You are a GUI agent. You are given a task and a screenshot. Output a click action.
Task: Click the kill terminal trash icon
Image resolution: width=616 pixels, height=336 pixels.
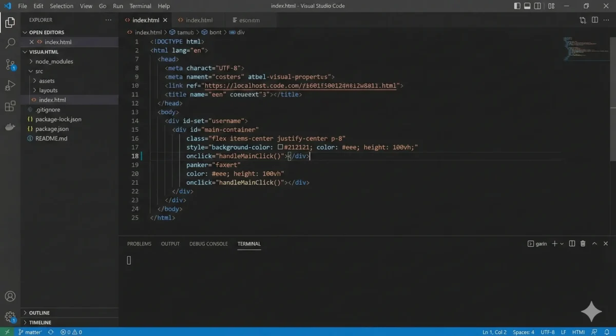[x=583, y=243]
